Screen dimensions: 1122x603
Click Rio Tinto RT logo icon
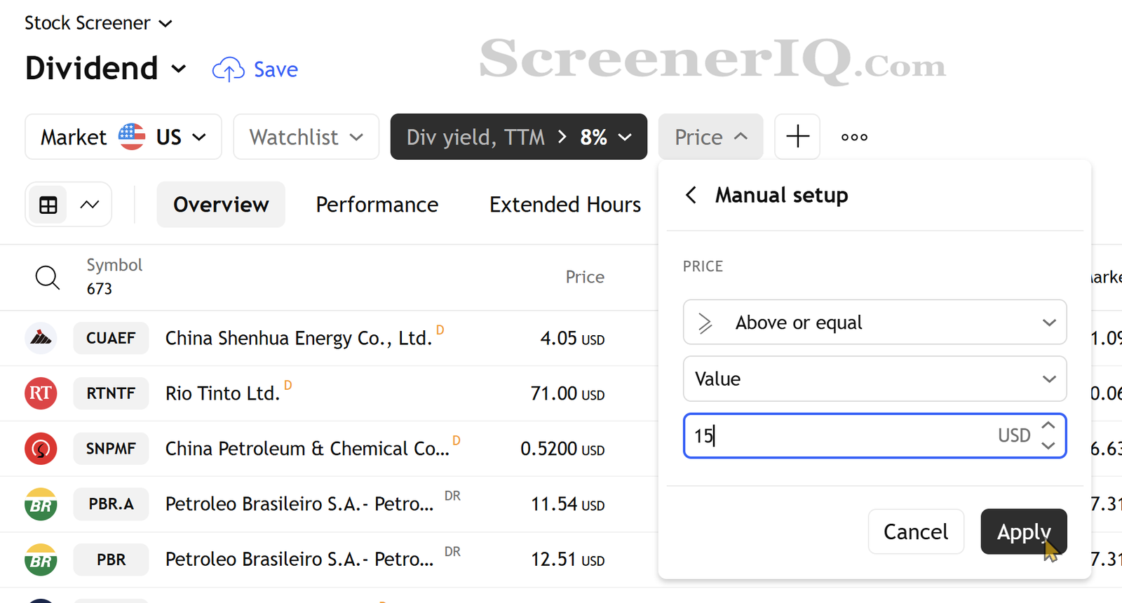41,393
